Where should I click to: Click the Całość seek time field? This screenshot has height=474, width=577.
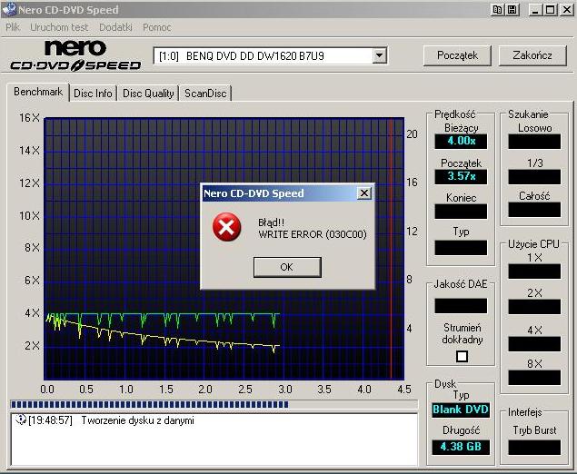tap(534, 210)
